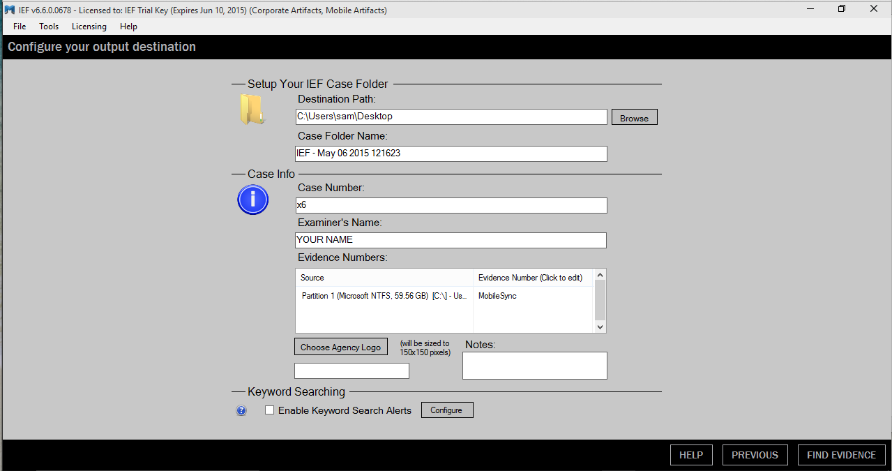Click the IEF app icon in title bar
Image resolution: width=892 pixels, height=471 pixels.
coord(9,10)
